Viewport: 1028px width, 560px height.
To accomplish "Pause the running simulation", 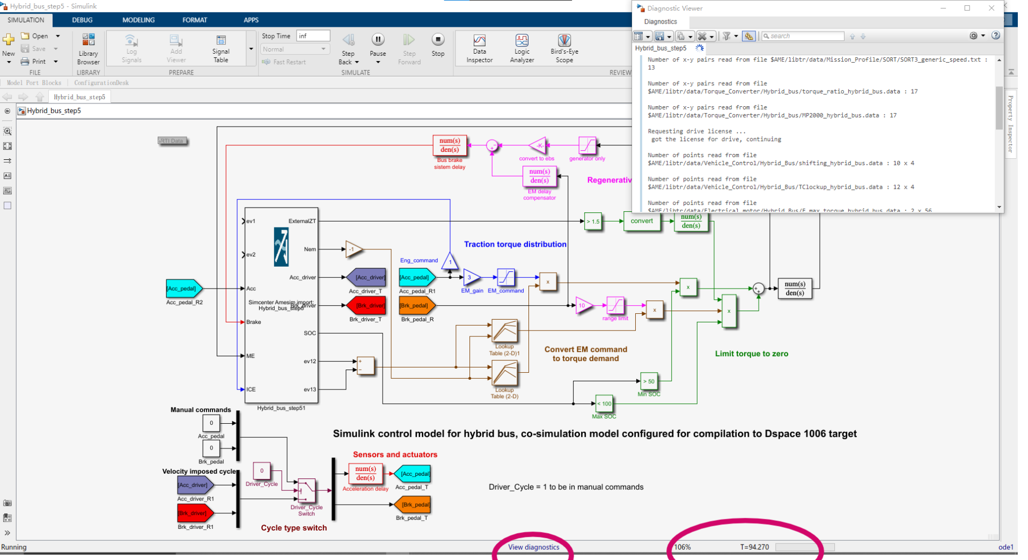I will (378, 40).
